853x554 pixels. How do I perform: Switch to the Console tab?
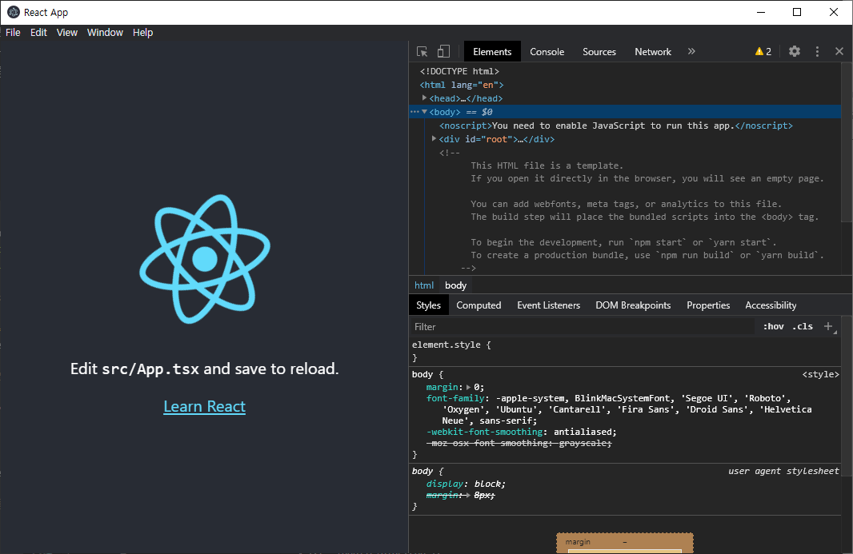pyautogui.click(x=547, y=52)
